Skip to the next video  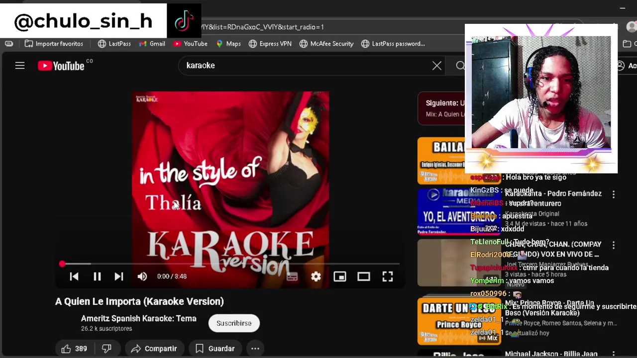(x=119, y=276)
